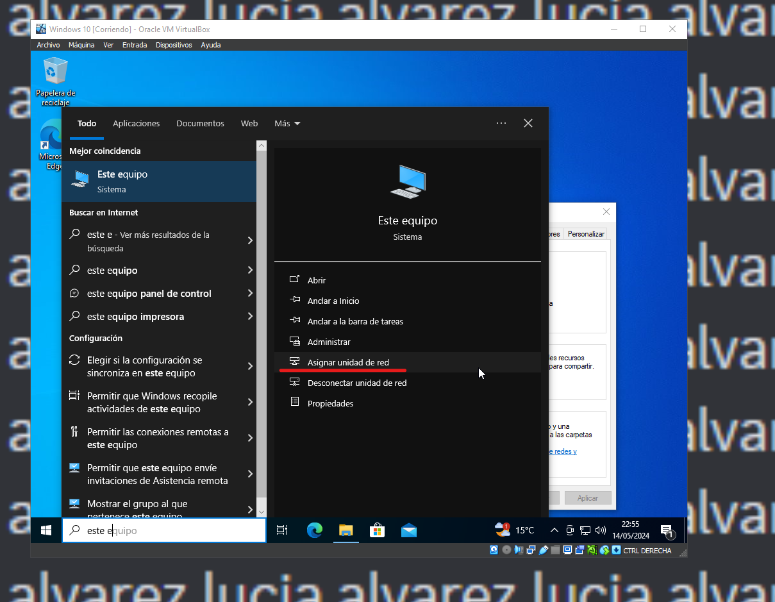Click the network adapters icon in the status bar

tap(531, 550)
